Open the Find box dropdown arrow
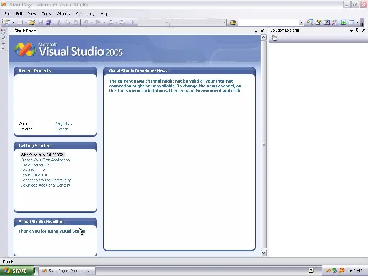The width and height of the screenshot is (368, 276). (302, 23)
